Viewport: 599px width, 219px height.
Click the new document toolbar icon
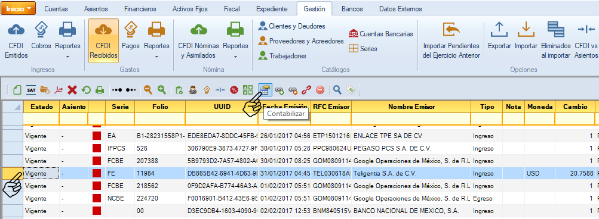point(17,90)
